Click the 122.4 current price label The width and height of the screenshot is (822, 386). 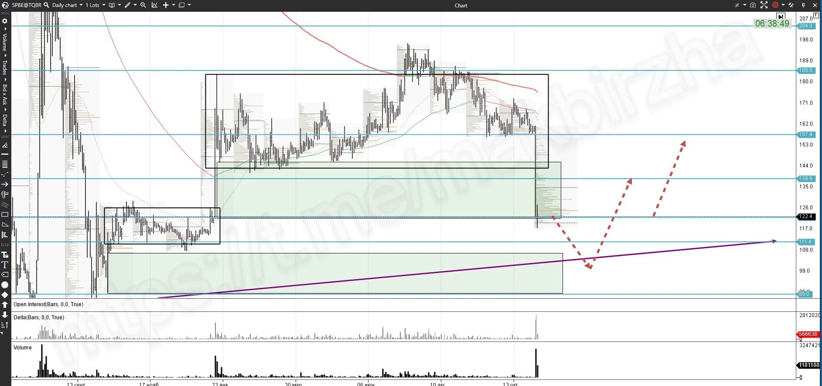click(x=805, y=217)
